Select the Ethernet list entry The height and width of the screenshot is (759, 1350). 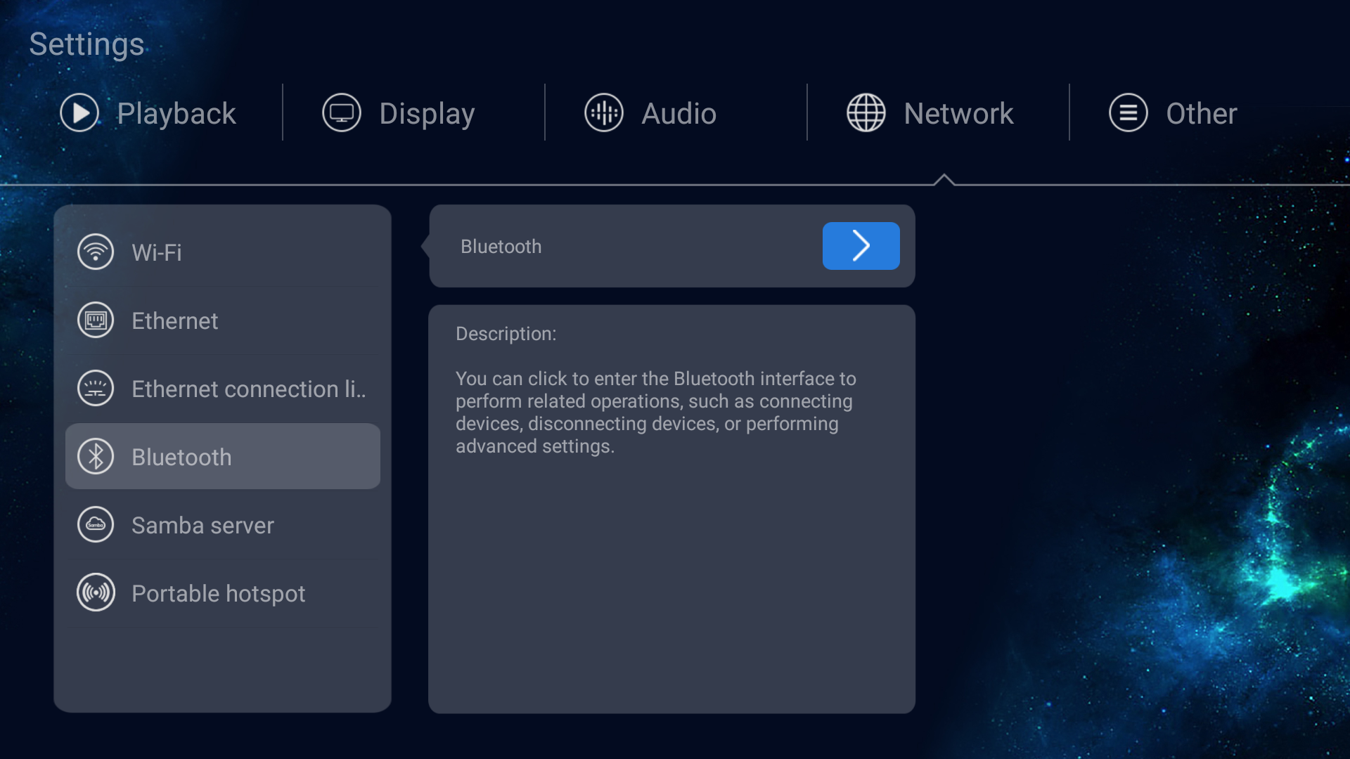tap(223, 320)
